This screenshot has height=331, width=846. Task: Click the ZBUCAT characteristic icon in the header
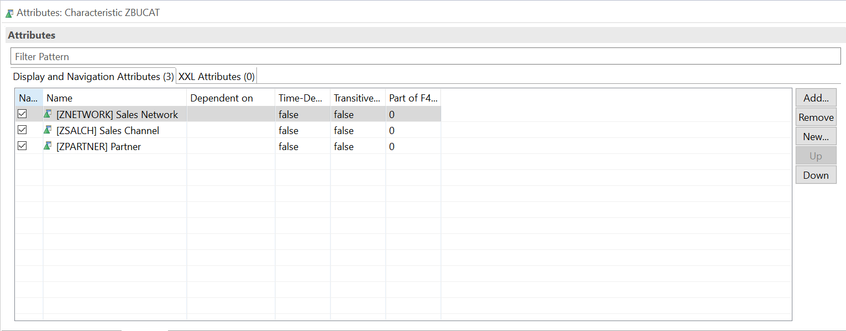point(9,12)
